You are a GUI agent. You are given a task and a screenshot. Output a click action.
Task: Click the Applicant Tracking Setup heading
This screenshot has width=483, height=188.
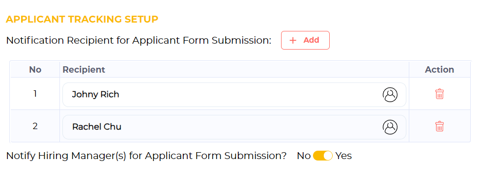(82, 19)
